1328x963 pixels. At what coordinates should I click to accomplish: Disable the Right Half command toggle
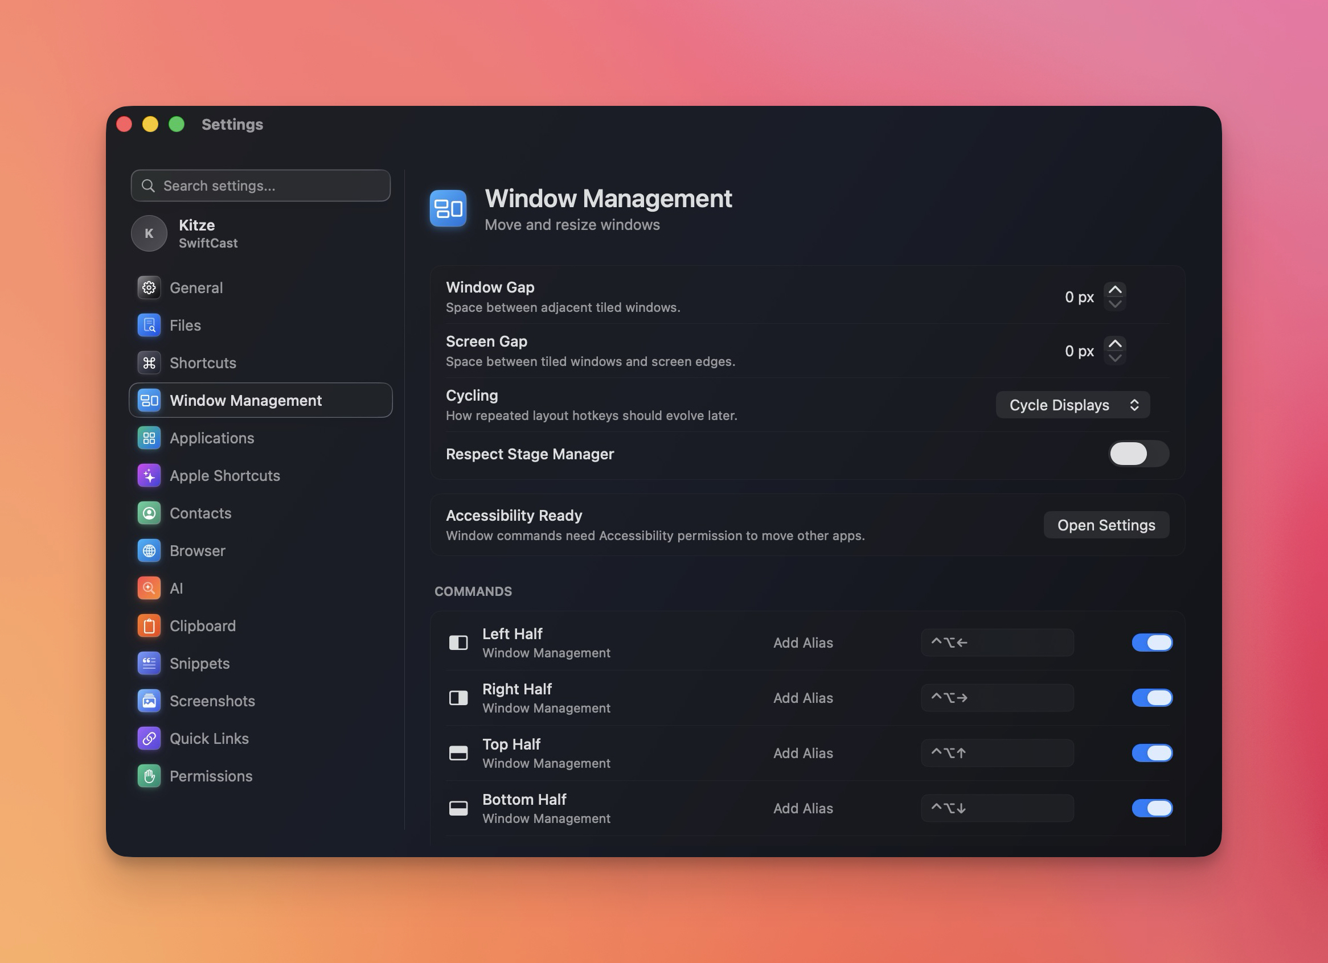click(1152, 697)
